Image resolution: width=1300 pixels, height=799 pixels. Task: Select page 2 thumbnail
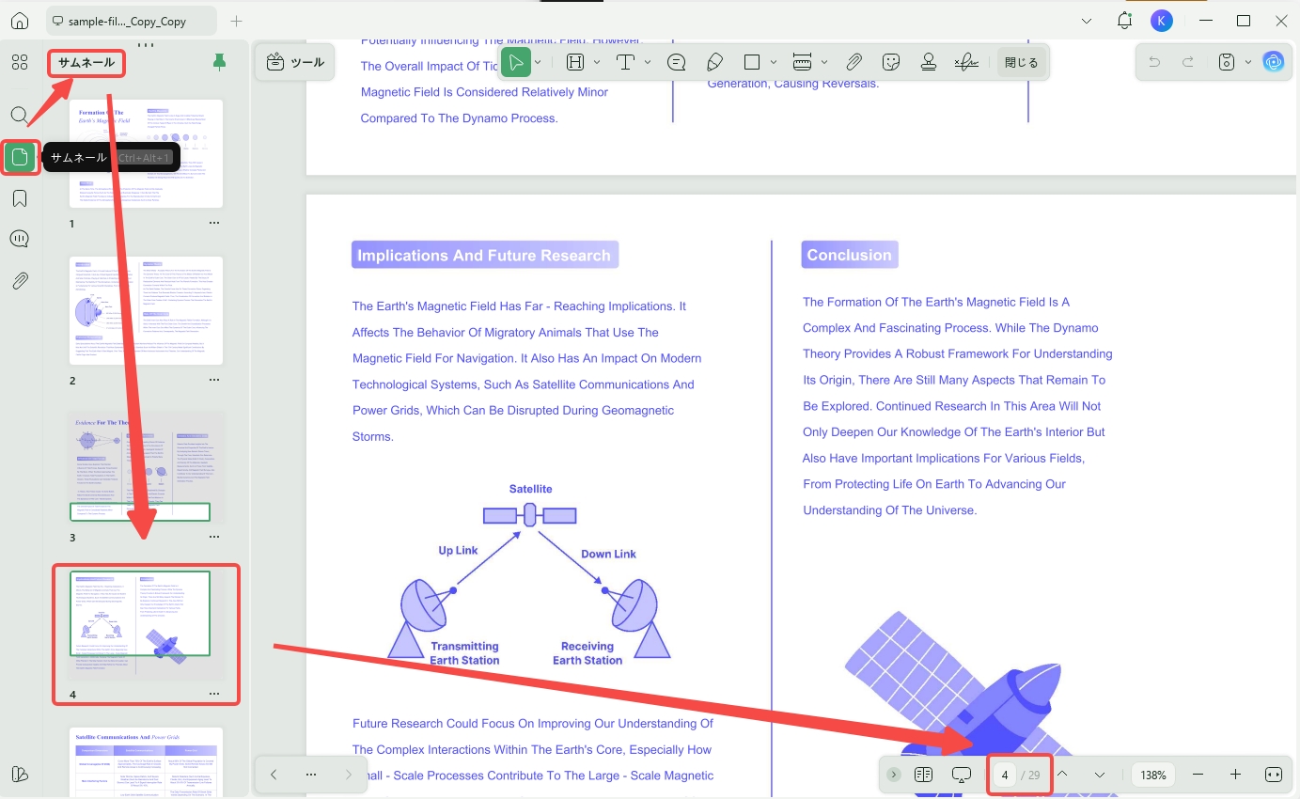(x=146, y=310)
